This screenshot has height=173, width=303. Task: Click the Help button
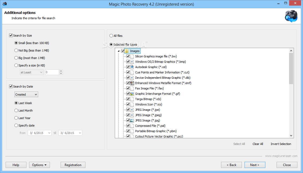16,165
